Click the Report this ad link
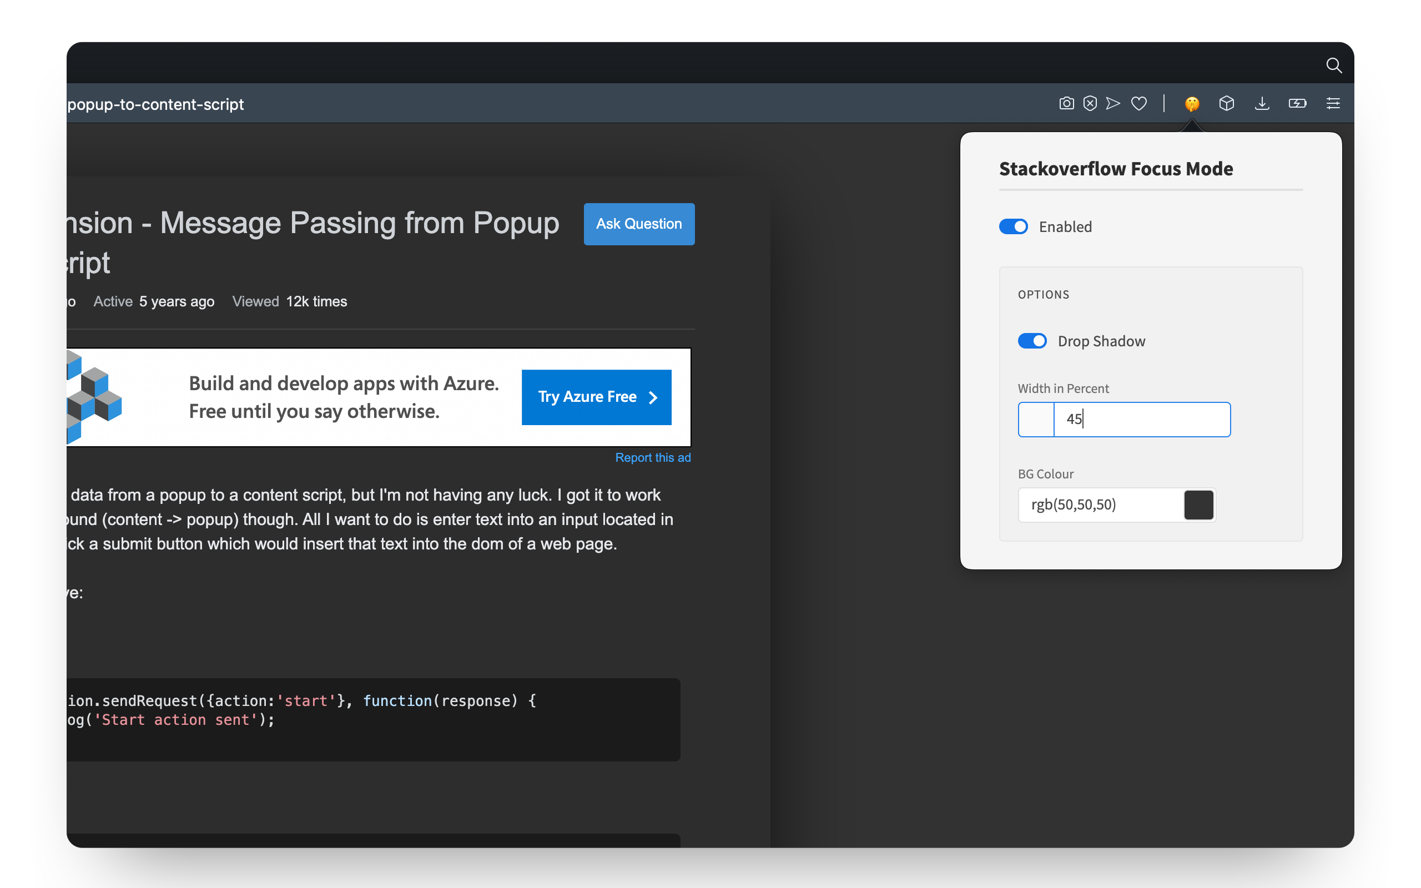This screenshot has width=1421, height=888. click(x=652, y=457)
